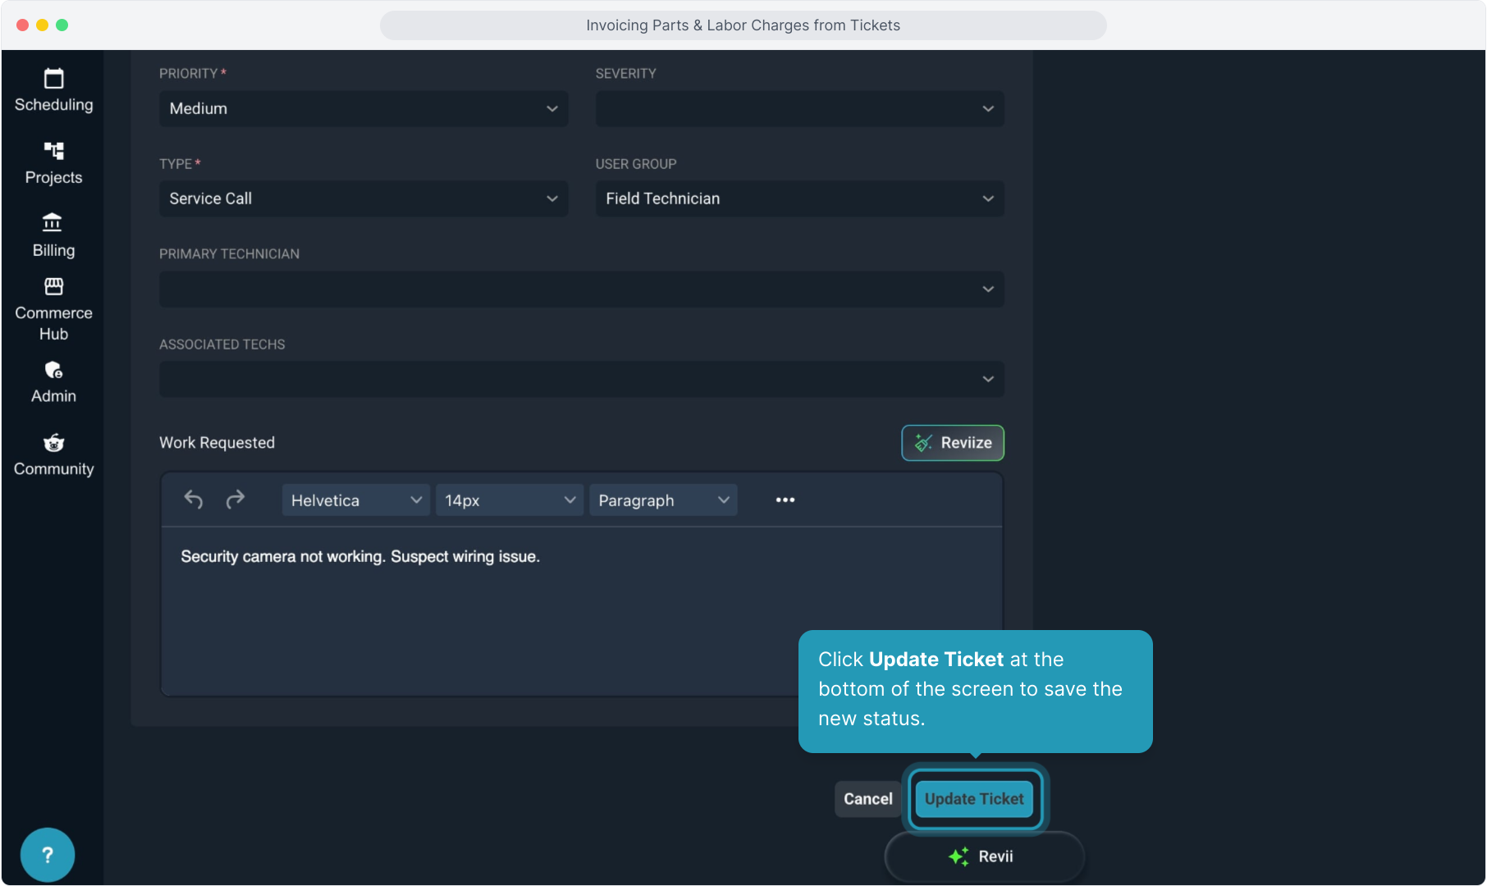Image resolution: width=1487 pixels, height=886 pixels.
Task: Open the User Group dropdown
Action: [799, 199]
